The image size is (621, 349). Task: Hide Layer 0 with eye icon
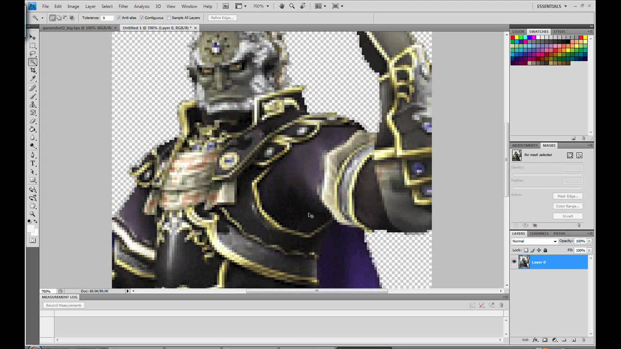point(514,262)
